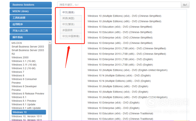The height and width of the screenshot is (121, 196).
Task: Select Windows 8.1 Update
Action: (x=24, y=104)
